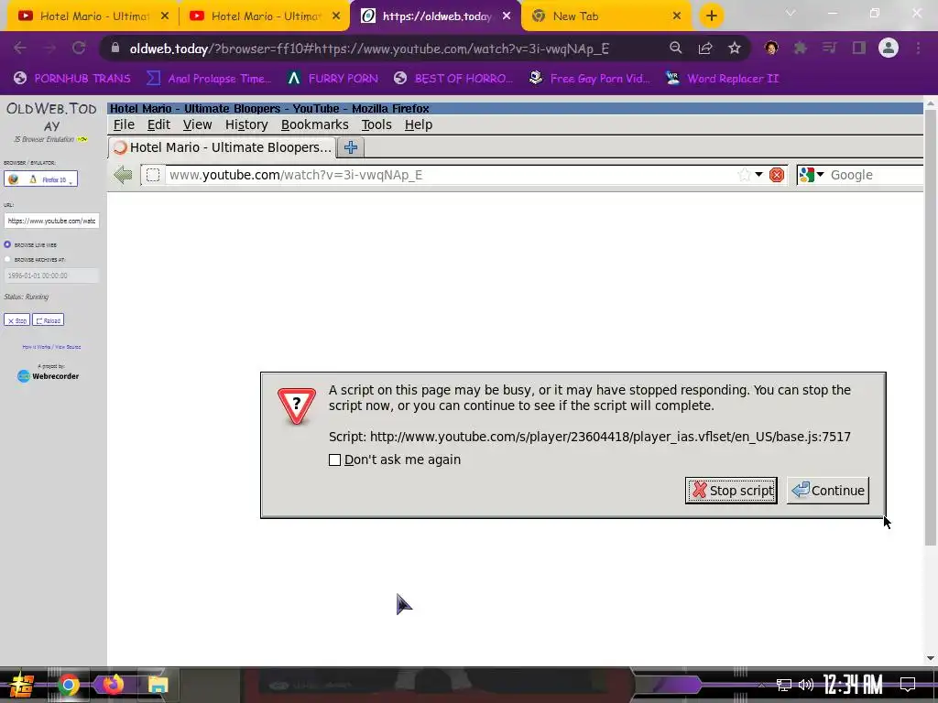Reload the page with Chrome's refresh icon

[x=79, y=48]
